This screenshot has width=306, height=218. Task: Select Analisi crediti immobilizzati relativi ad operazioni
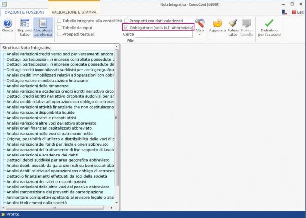(x=60, y=75)
